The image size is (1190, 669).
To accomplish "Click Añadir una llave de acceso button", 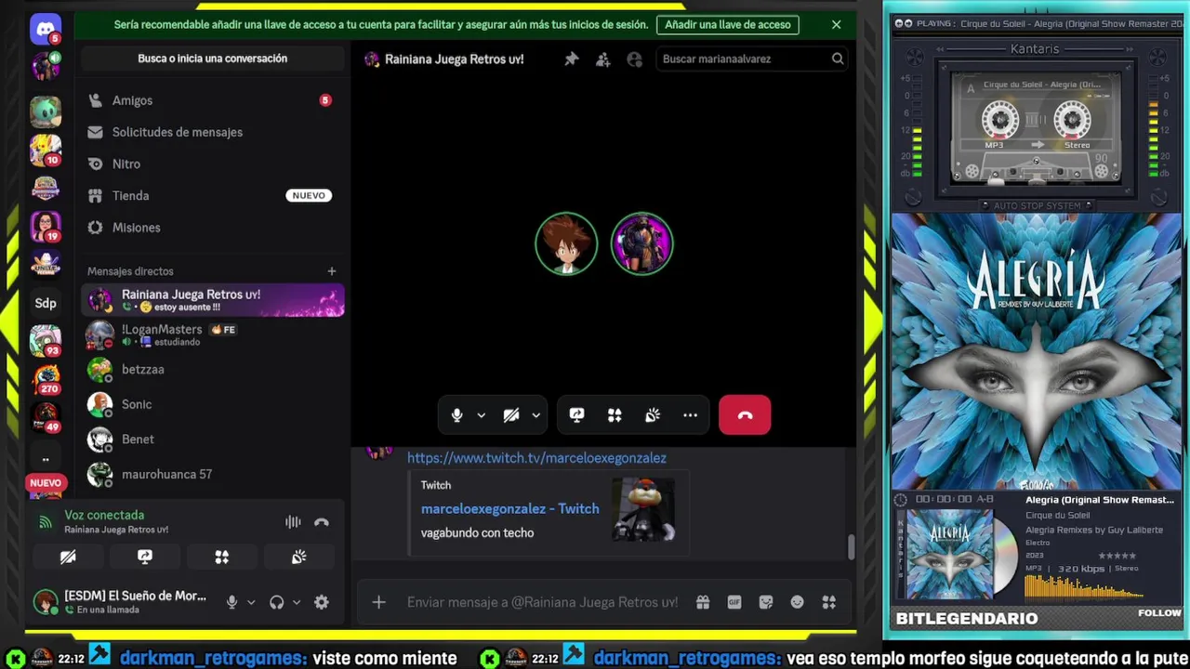I will pos(728,25).
